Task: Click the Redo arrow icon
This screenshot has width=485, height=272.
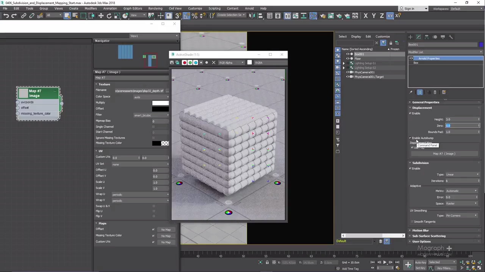Action: point(14,15)
